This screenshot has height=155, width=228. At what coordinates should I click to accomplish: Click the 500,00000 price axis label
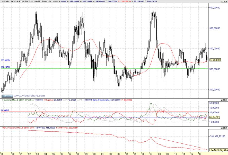pos(215,28)
